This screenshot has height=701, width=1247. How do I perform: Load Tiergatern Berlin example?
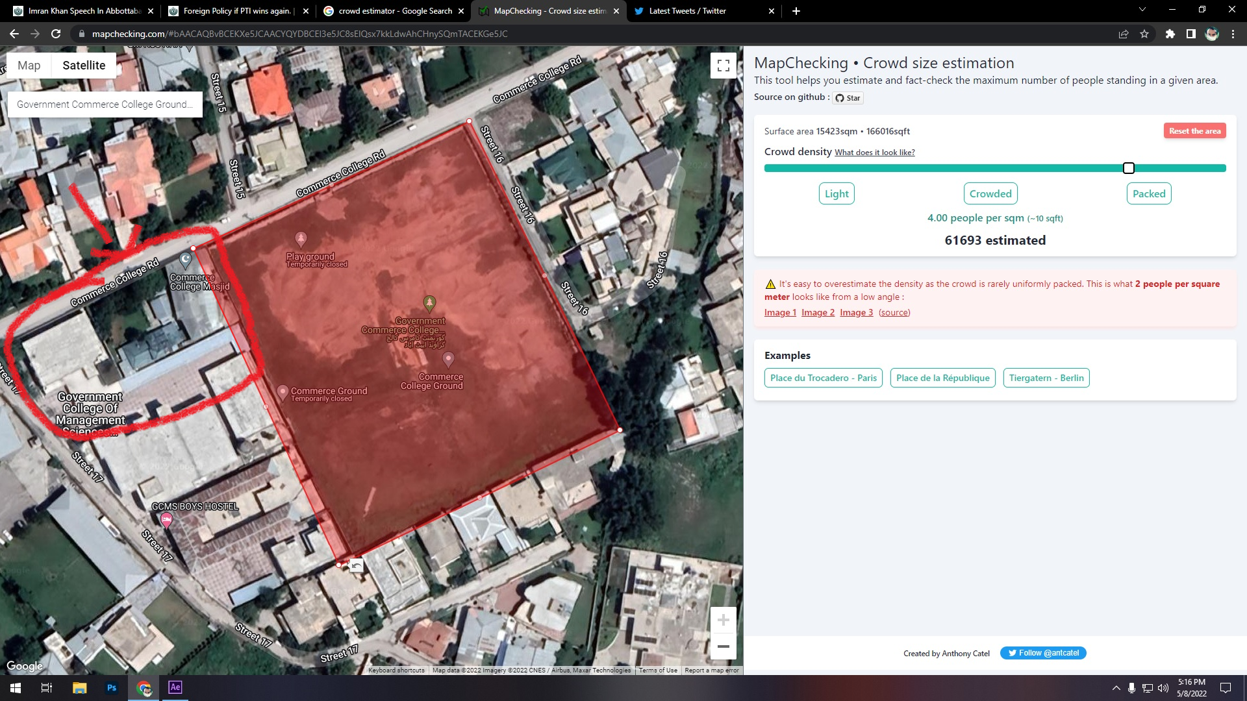pos(1046,378)
